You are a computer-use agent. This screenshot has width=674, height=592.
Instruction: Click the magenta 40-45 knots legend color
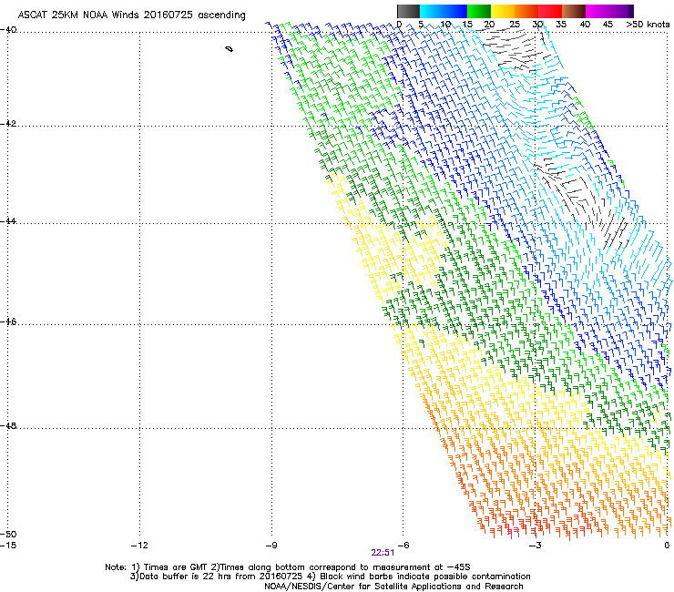click(597, 11)
